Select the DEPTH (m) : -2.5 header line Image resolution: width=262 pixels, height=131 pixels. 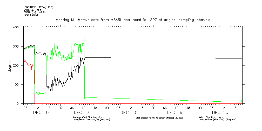[34, 12]
